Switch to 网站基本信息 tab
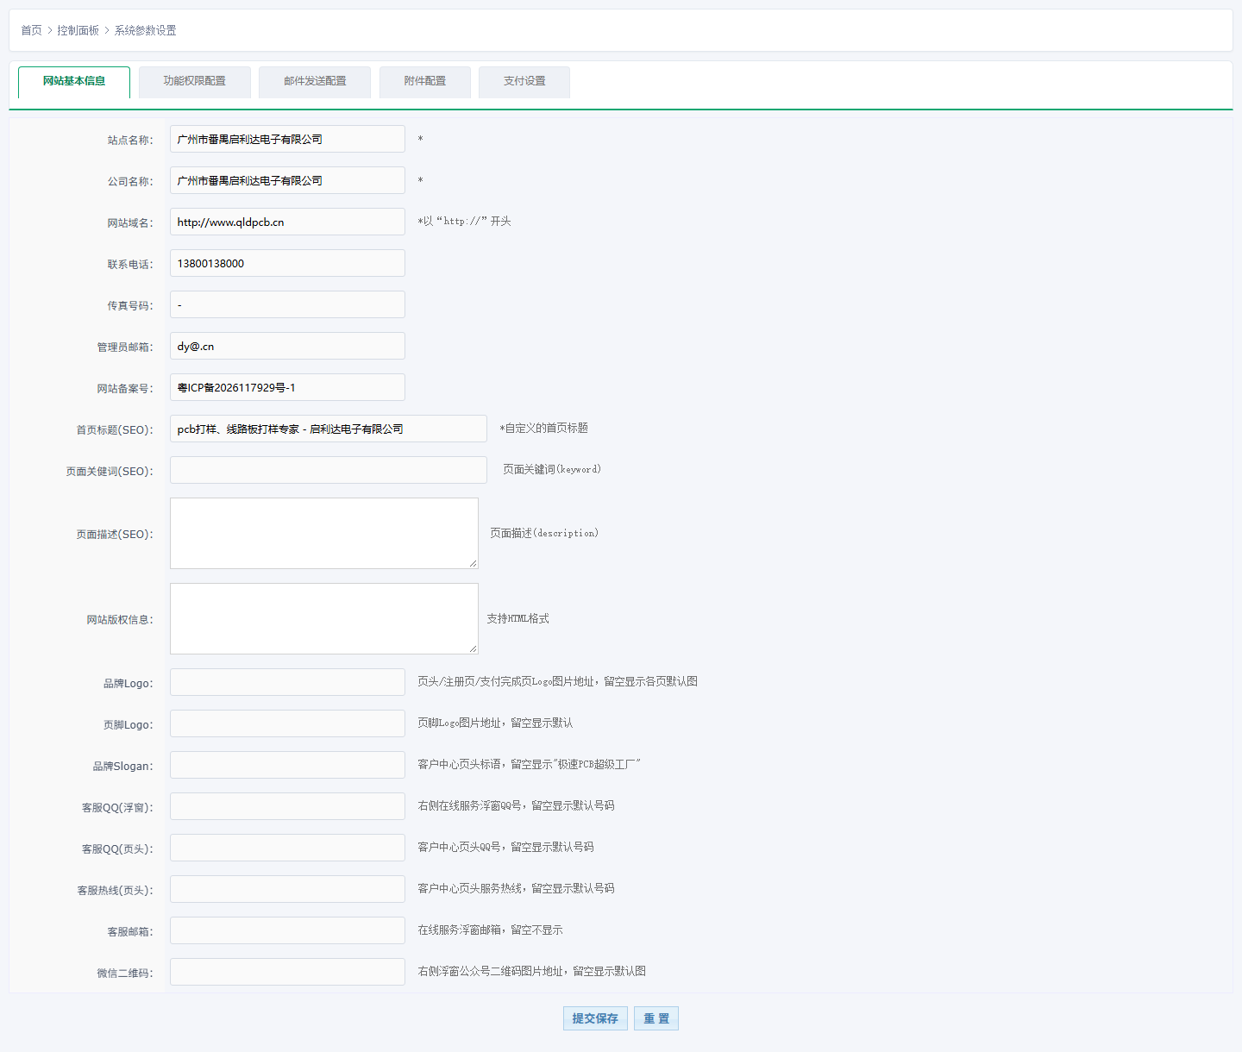This screenshot has width=1242, height=1052. (x=74, y=82)
